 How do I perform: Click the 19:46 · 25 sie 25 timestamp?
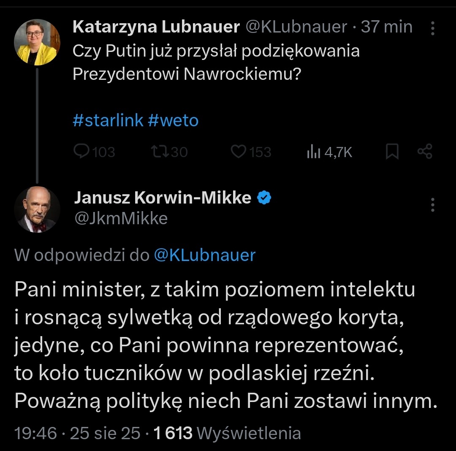(x=77, y=433)
